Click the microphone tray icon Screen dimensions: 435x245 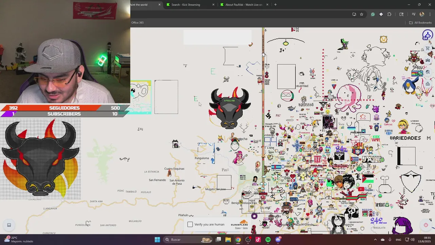(389, 240)
